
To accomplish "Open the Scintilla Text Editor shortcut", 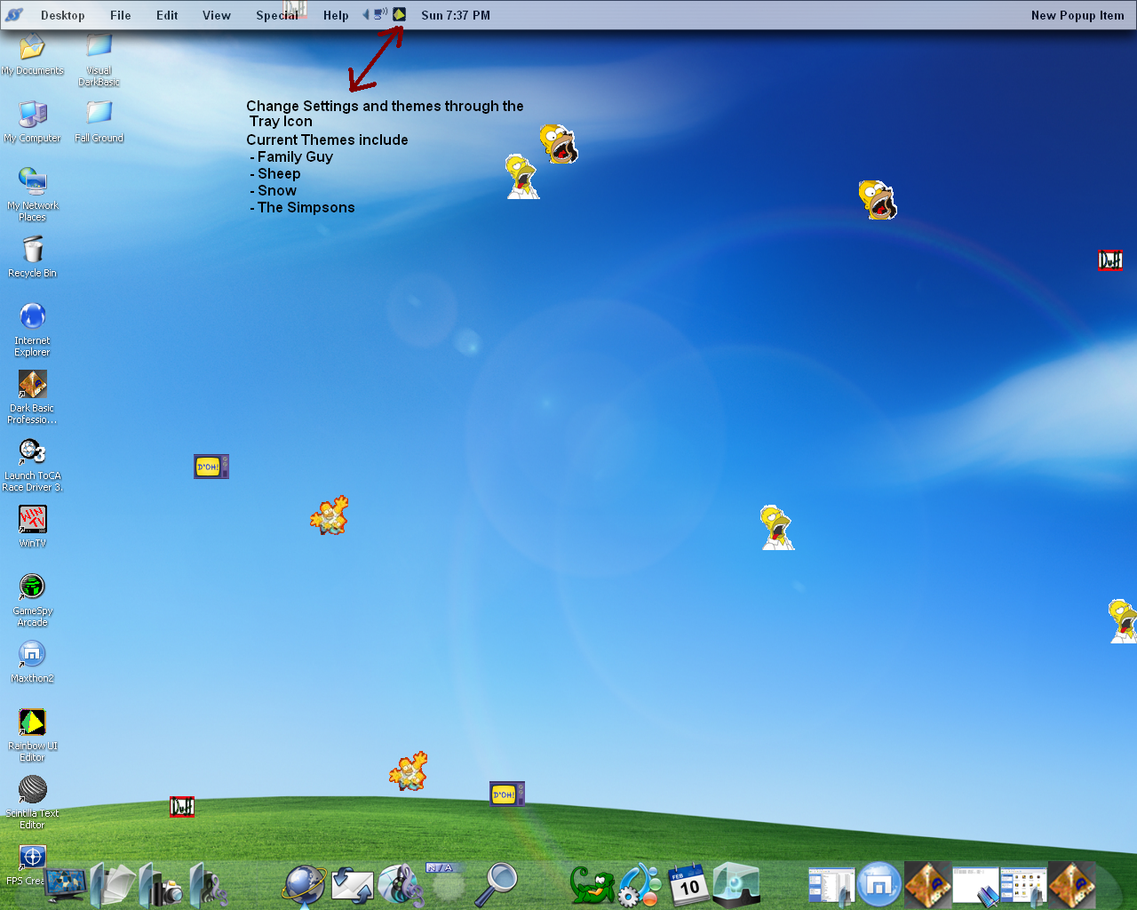I will [x=32, y=802].
